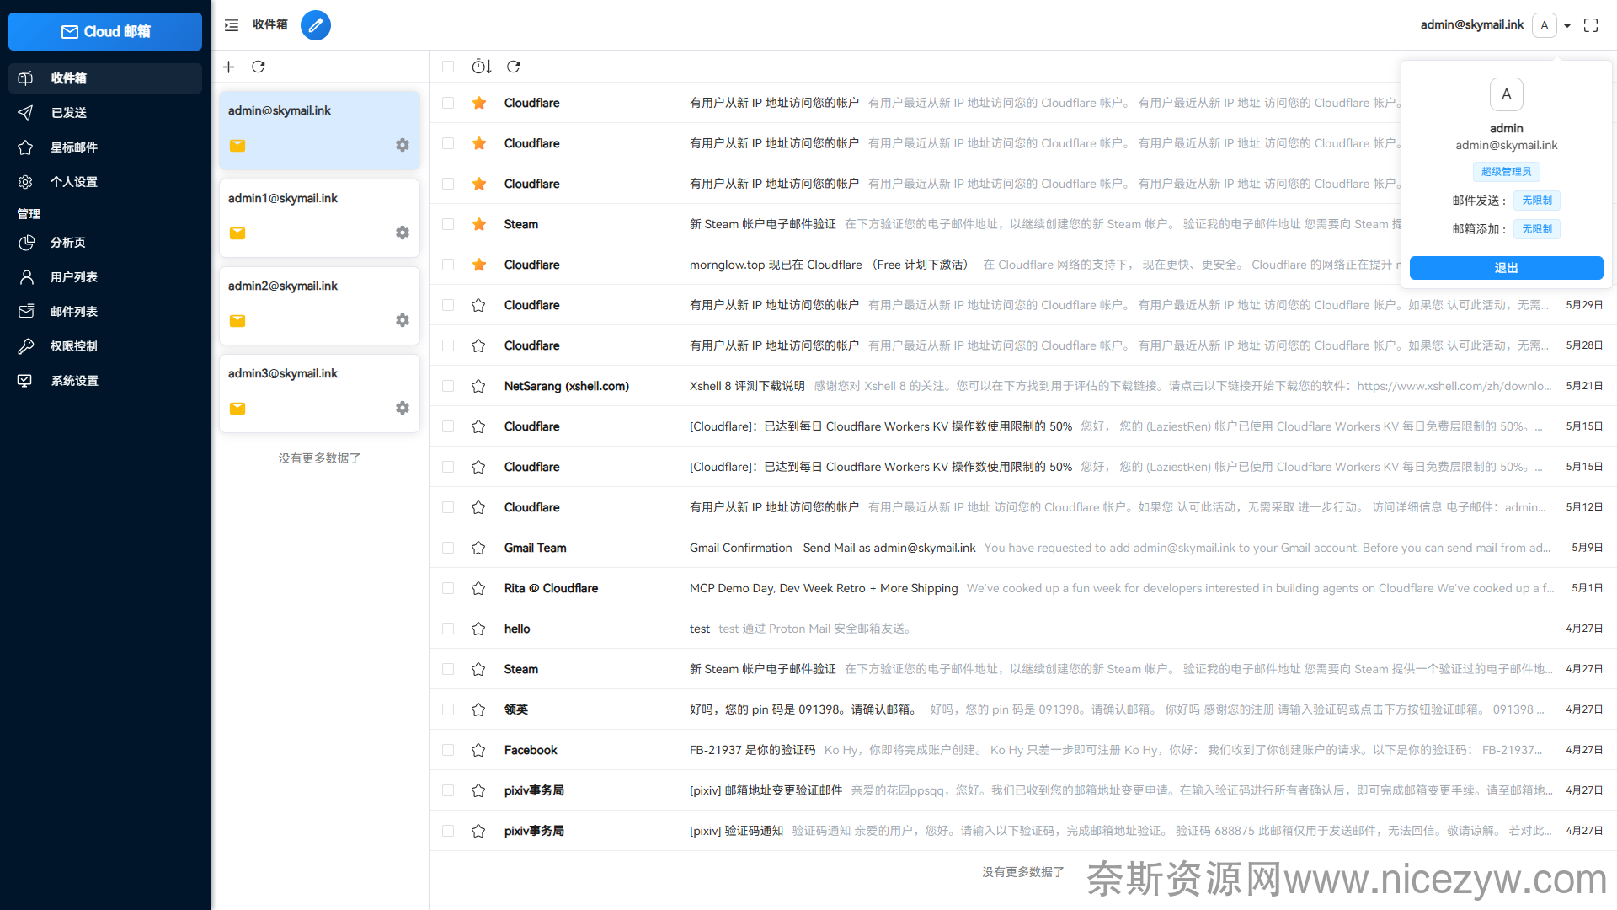Check the select-all checkbox above mail list
The image size is (1617, 910).
click(448, 67)
